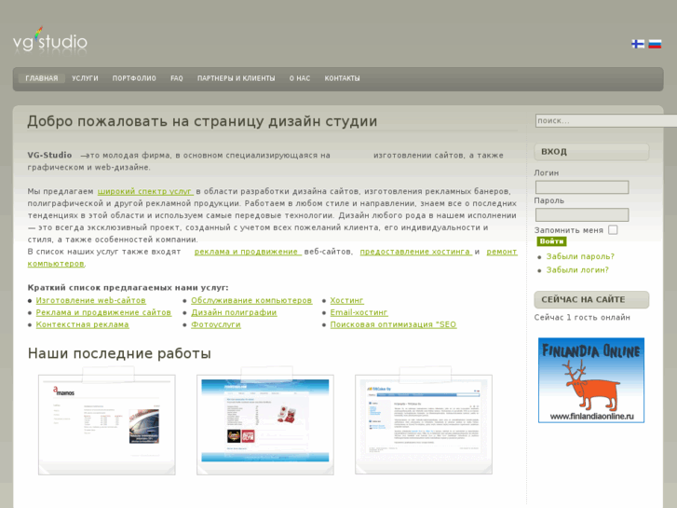Switch language with the Finnish flag

(638, 44)
